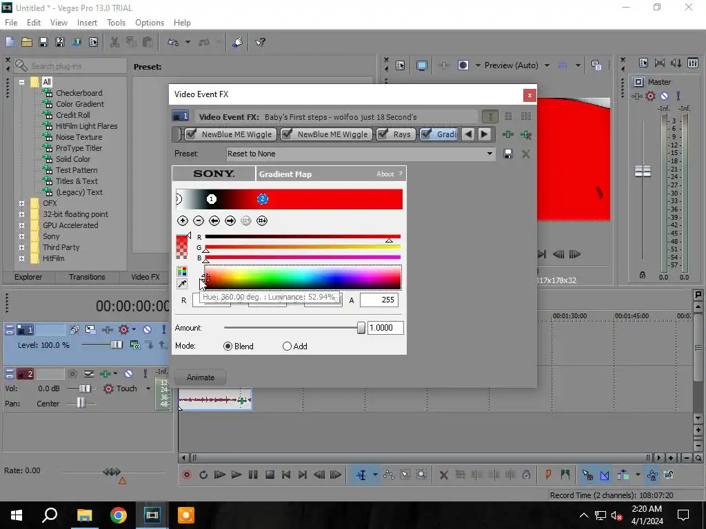706x529 pixels.
Task: Click the Undo arrow icon
Action: pos(173,42)
